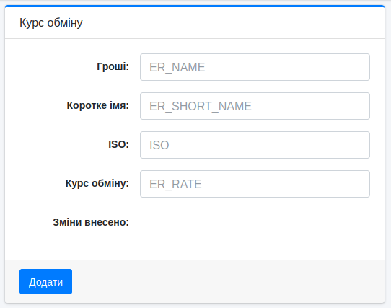Click the white header bar right of title
Screen dimensions: 391x308
pyautogui.click(x=232, y=22)
